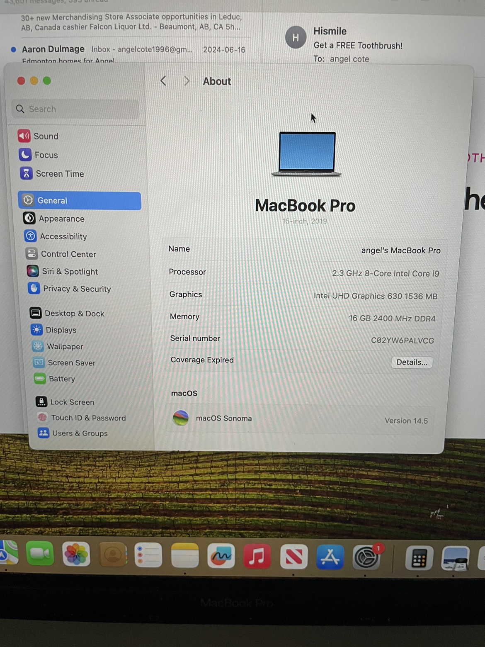Screen dimensions: 485x647
Task: Open Preview from the Dock
Action: [x=455, y=559]
